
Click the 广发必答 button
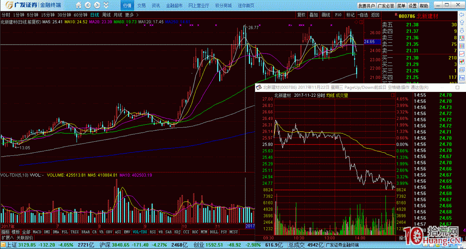point(386,6)
